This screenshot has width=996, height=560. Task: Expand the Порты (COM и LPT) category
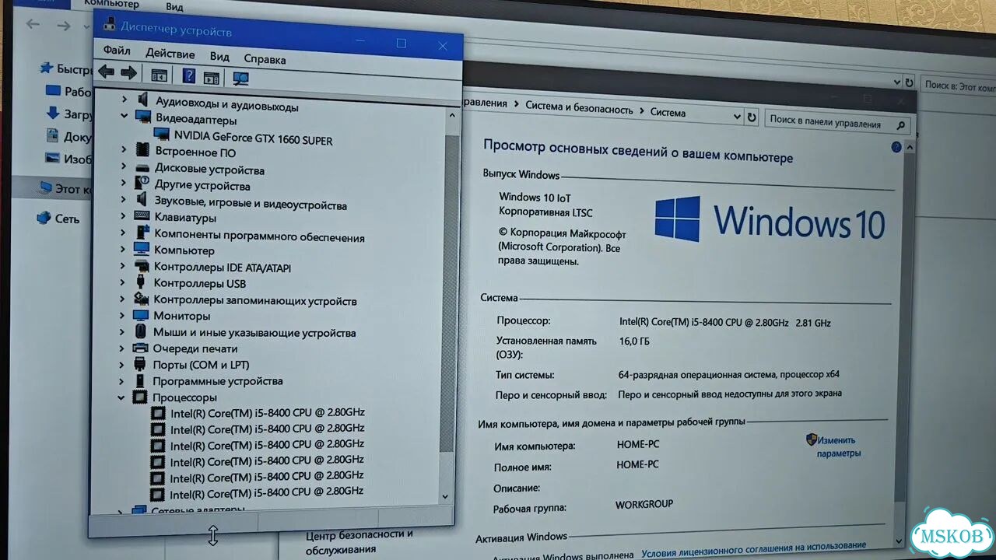[x=121, y=364]
